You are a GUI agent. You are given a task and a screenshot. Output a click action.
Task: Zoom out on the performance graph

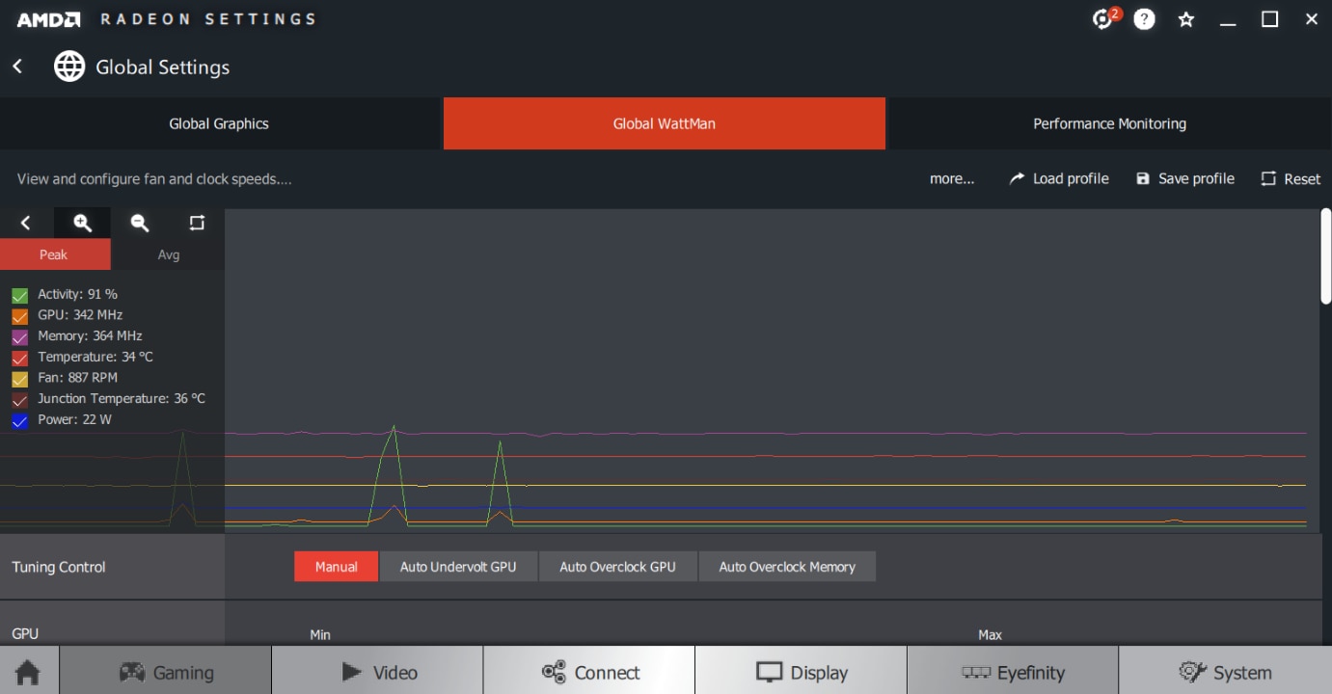pos(140,223)
